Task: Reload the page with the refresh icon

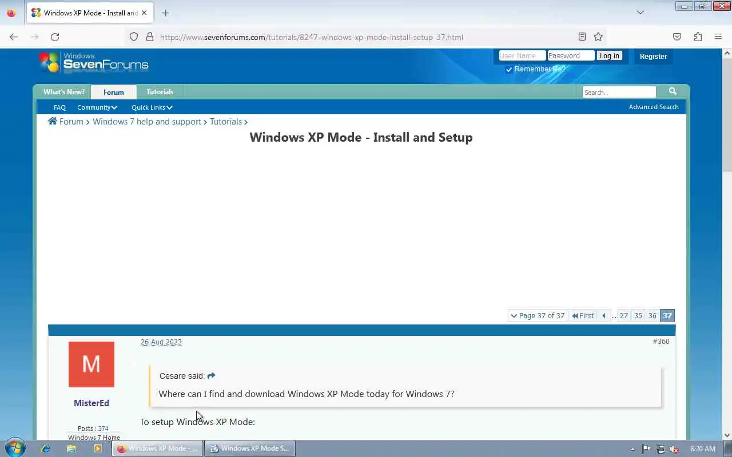Action: tap(55, 37)
